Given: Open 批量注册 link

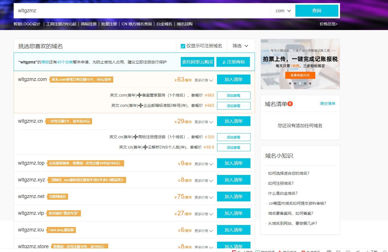Looking at the screenshot, I should (109, 24).
